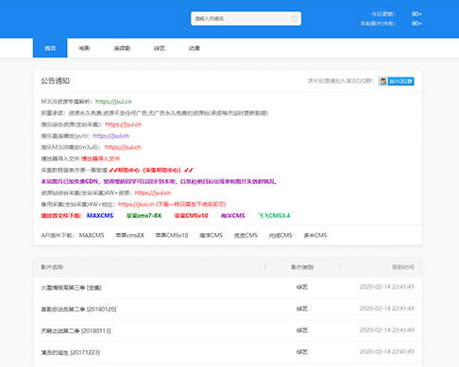This screenshot has height=367, width=459.
Task: Download green bold 苹果cms7-8X player file
Action: click(x=144, y=216)
